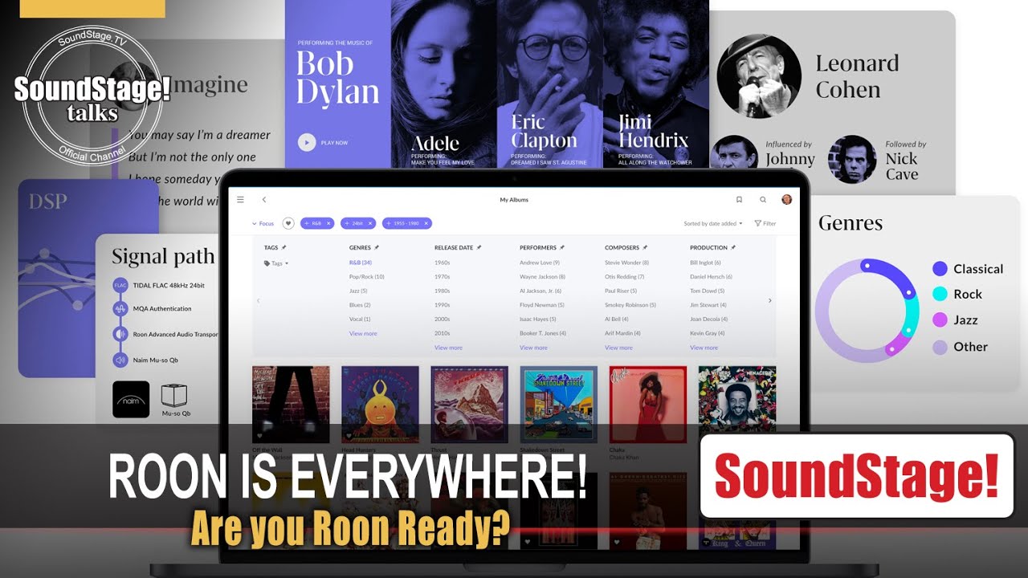Screen dimensions: 1028x578
Task: Toggle the plus on the R&B chip
Action: pos(307,223)
